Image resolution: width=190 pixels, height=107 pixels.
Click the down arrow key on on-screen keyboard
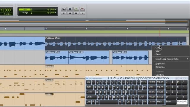pyautogui.click(x=137, y=102)
